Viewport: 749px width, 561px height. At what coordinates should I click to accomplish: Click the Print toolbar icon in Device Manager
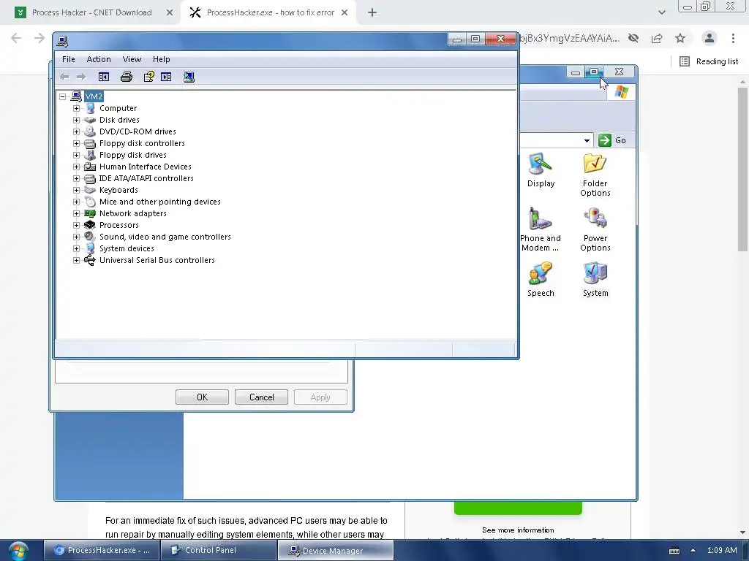[126, 77]
